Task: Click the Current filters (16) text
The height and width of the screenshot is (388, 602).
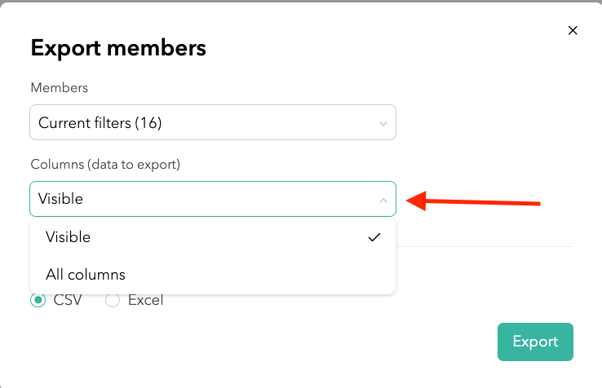Action: click(100, 123)
